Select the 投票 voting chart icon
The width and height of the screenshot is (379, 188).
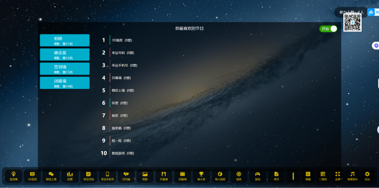[70, 176]
